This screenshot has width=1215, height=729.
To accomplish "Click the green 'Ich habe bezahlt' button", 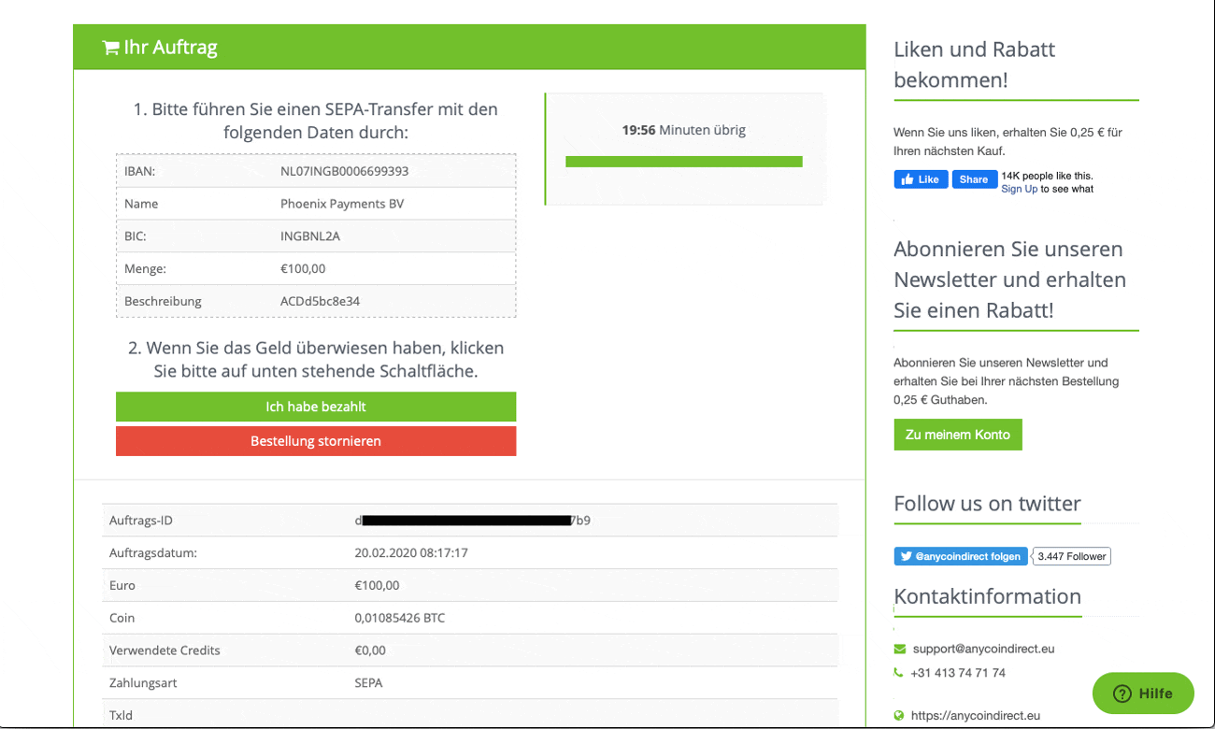I will click(x=316, y=407).
